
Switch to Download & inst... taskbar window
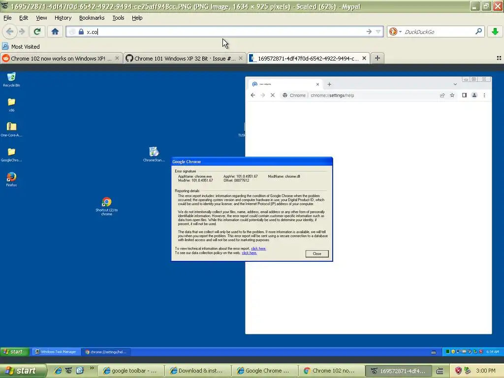(x=197, y=371)
